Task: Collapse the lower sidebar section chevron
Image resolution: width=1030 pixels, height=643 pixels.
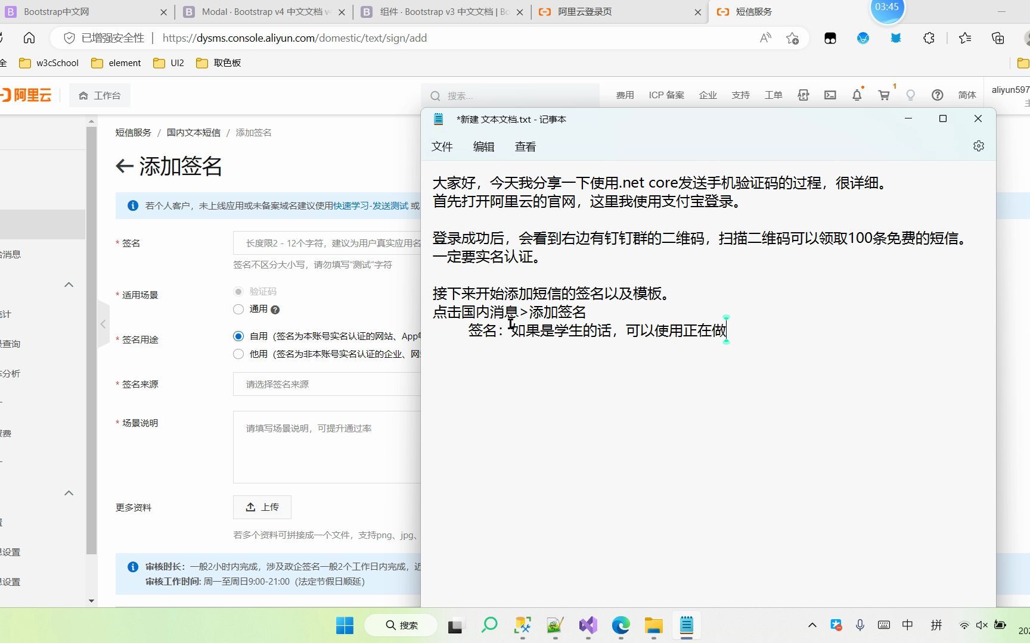Action: pyautogui.click(x=69, y=493)
